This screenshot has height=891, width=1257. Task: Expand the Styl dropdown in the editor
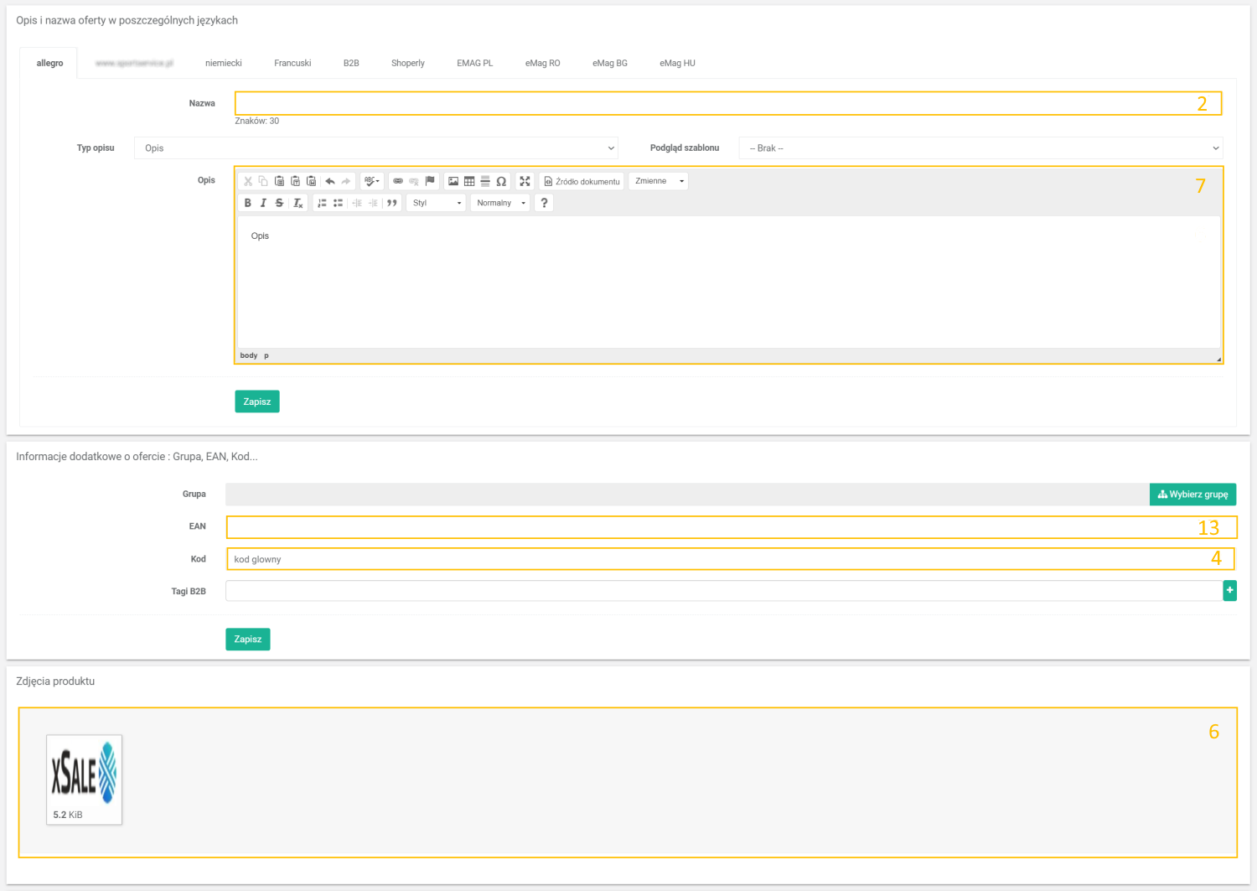[436, 203]
